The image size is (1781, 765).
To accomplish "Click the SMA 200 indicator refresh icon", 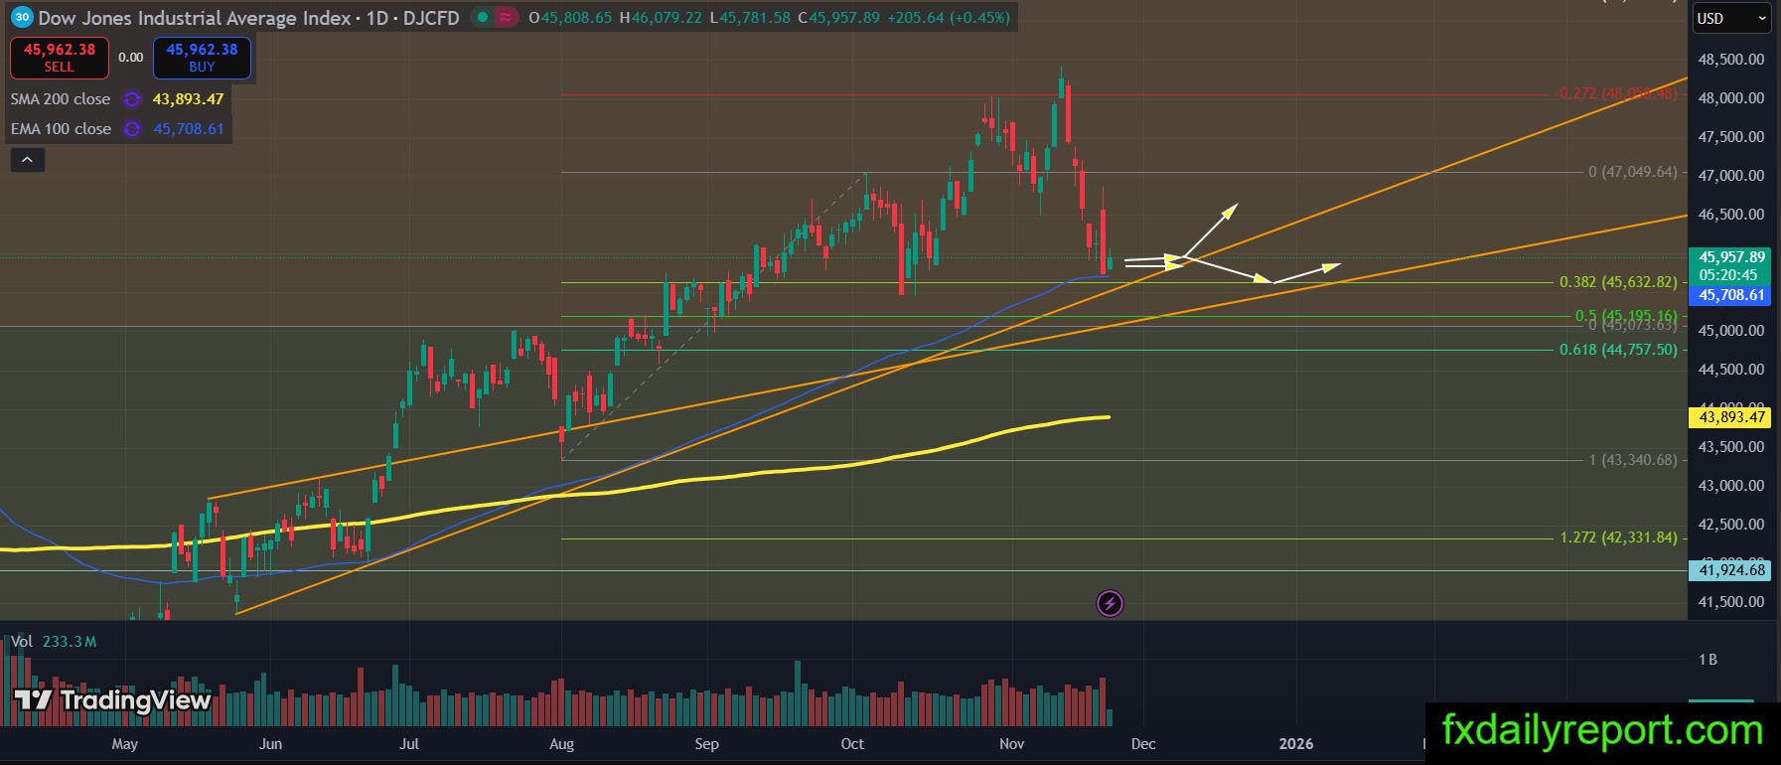I will 131,99.
